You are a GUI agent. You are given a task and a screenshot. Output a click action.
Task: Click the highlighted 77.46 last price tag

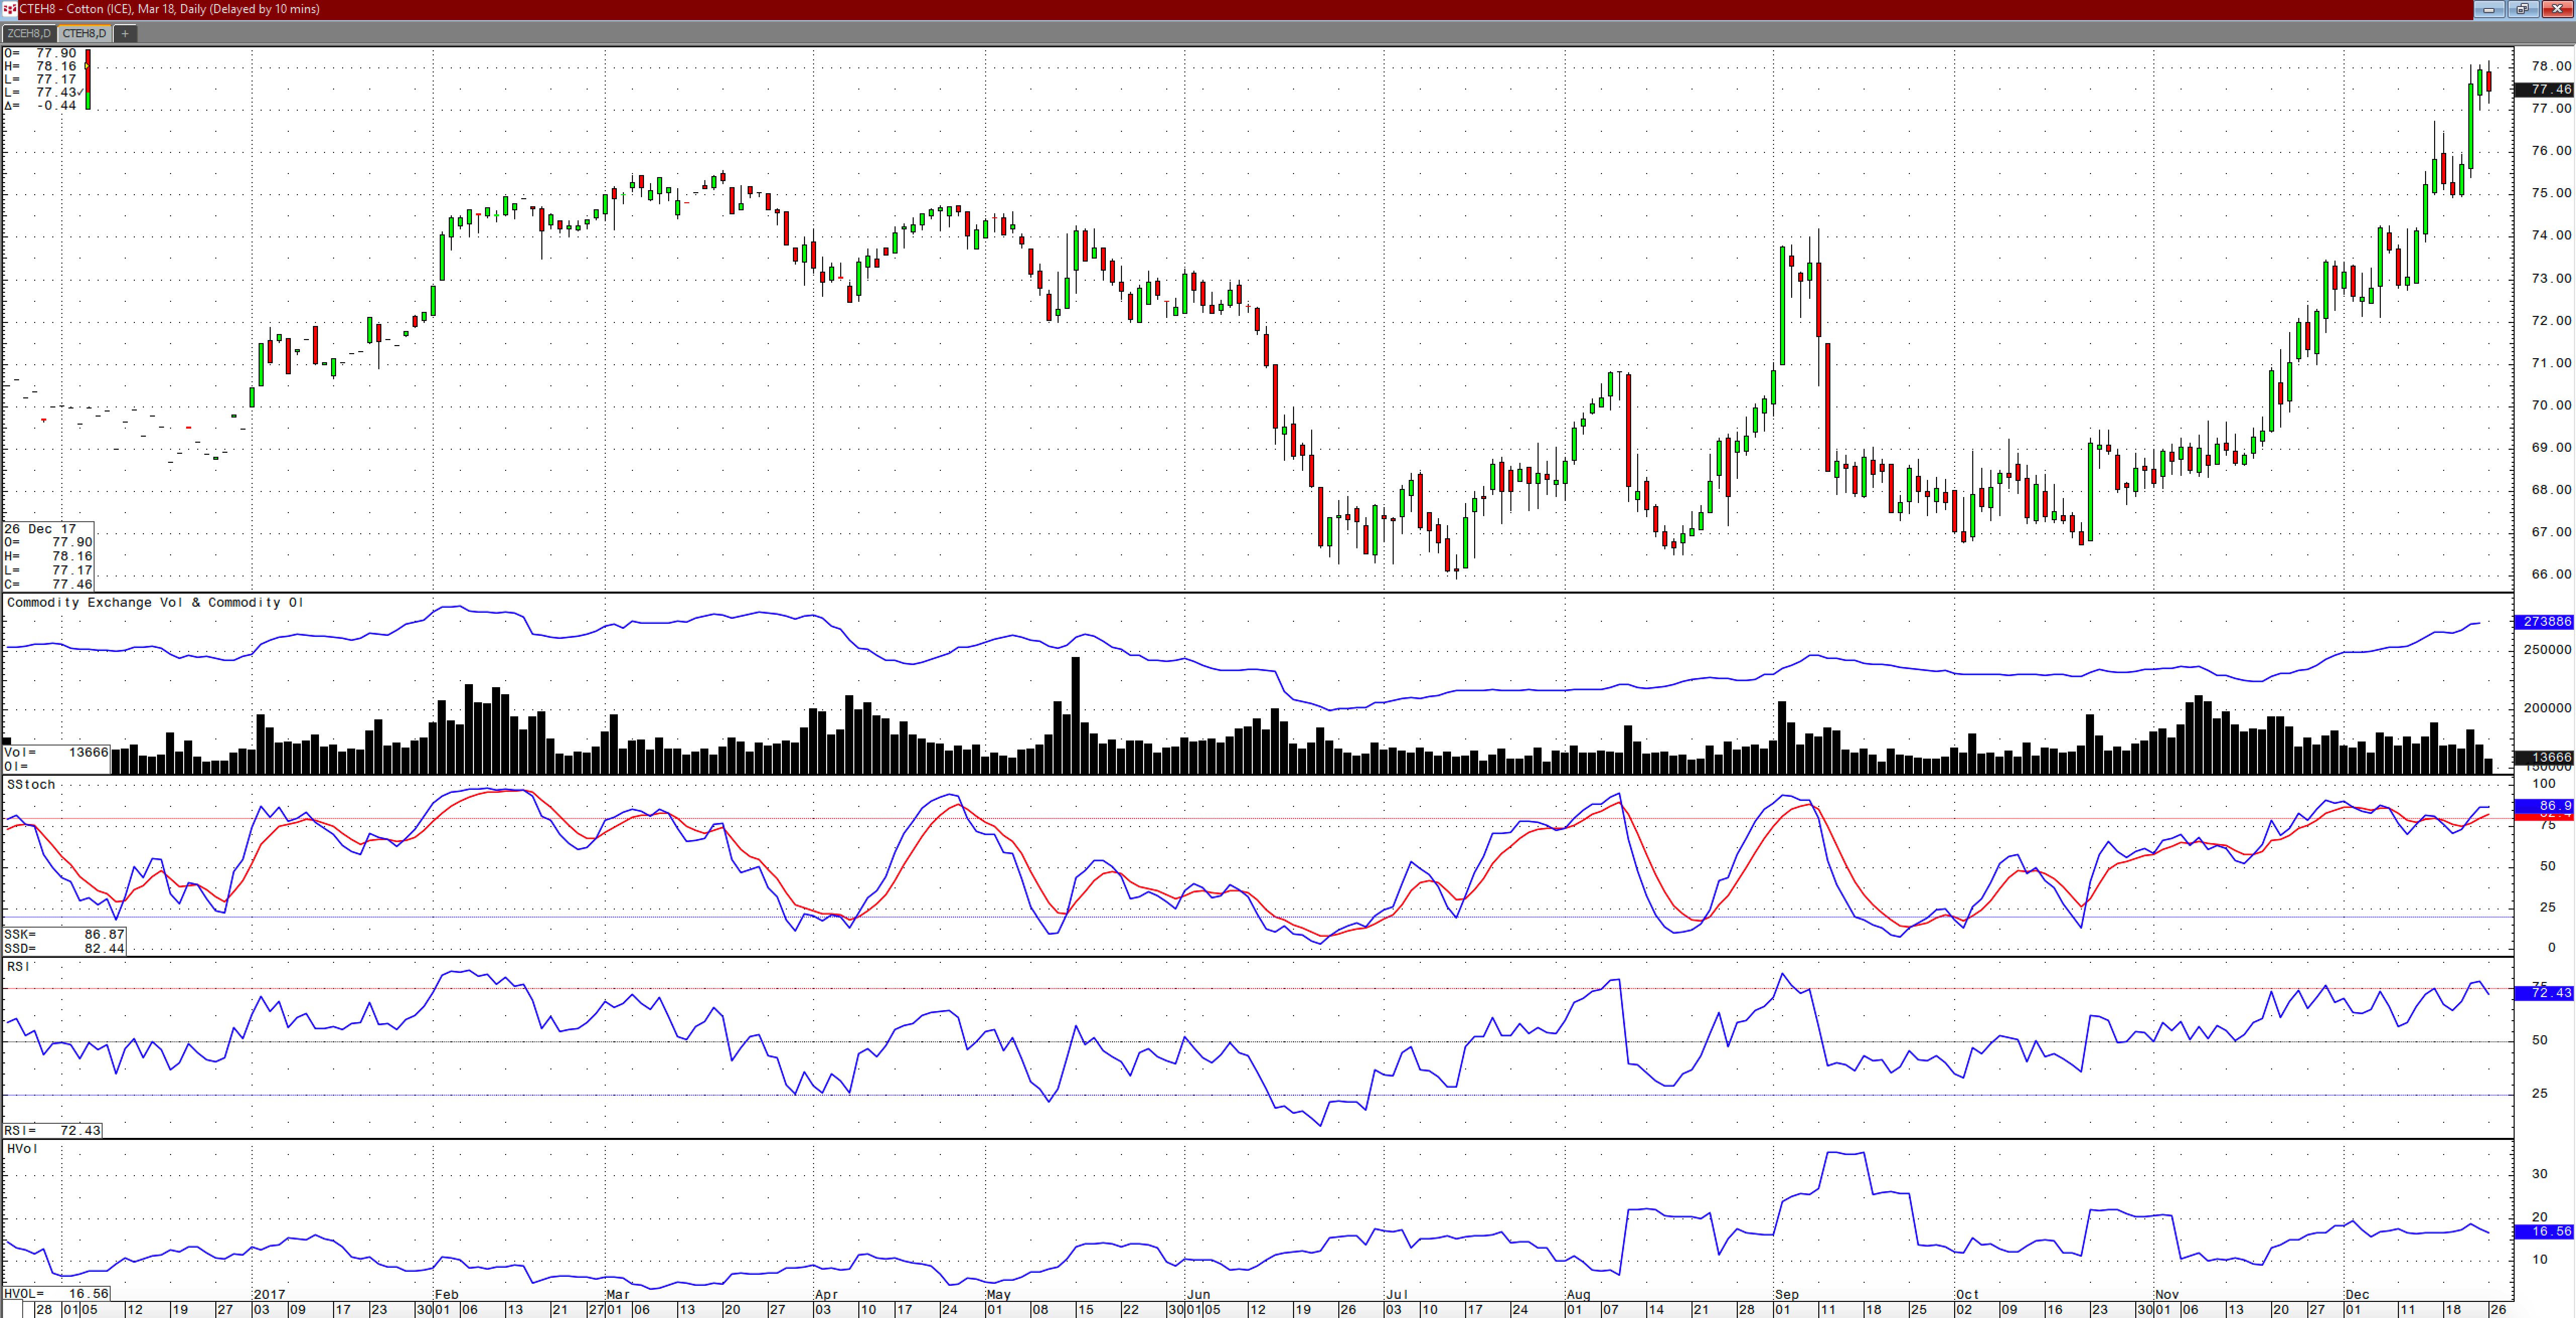click(2545, 89)
